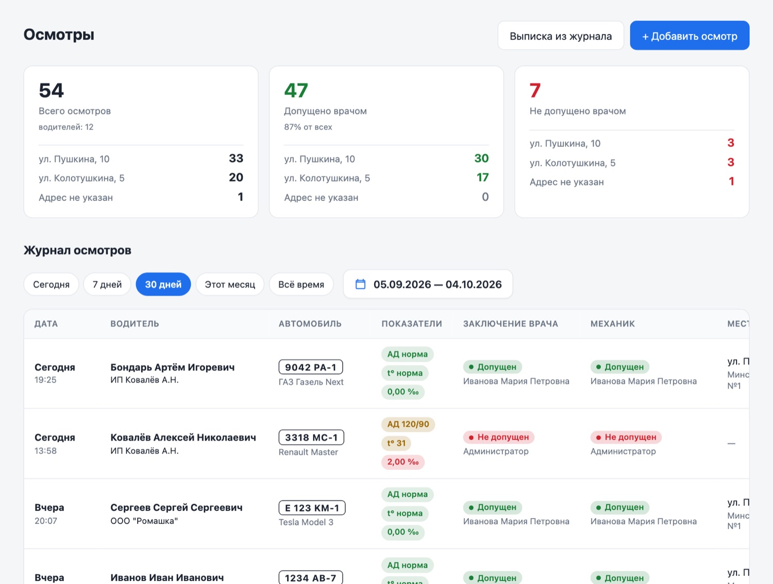Open driver Сергеев Сергей Сергеевич row
773x584 pixels.
(386, 513)
